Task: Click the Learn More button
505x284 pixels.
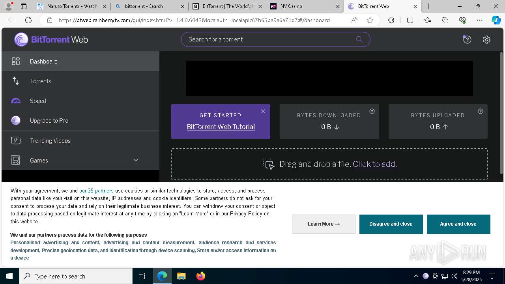Action: [x=324, y=224]
